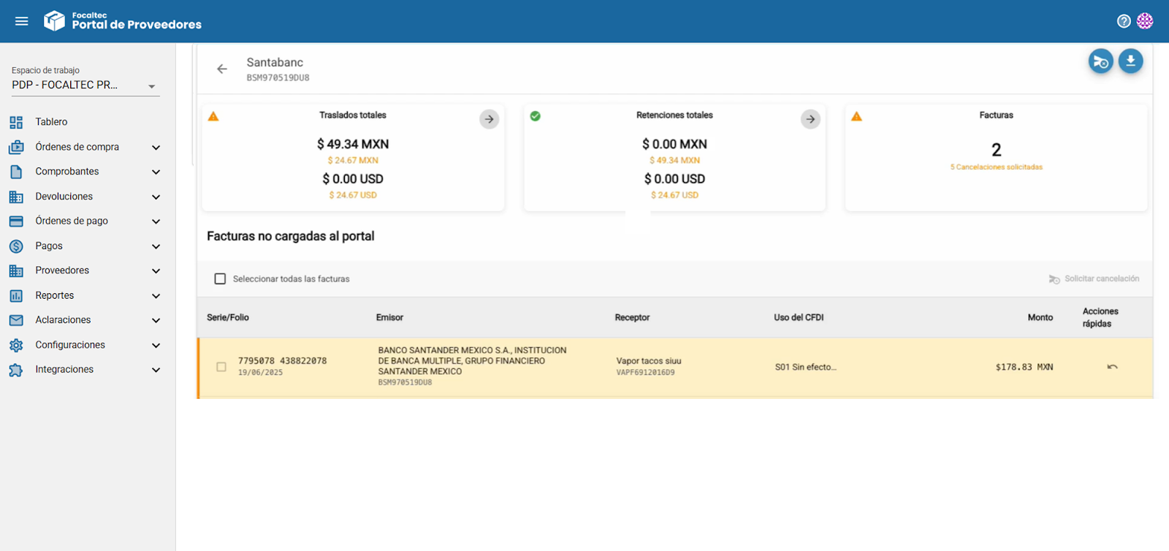Click the Órdenes de pago card icon
1169x551 pixels.
(16, 221)
